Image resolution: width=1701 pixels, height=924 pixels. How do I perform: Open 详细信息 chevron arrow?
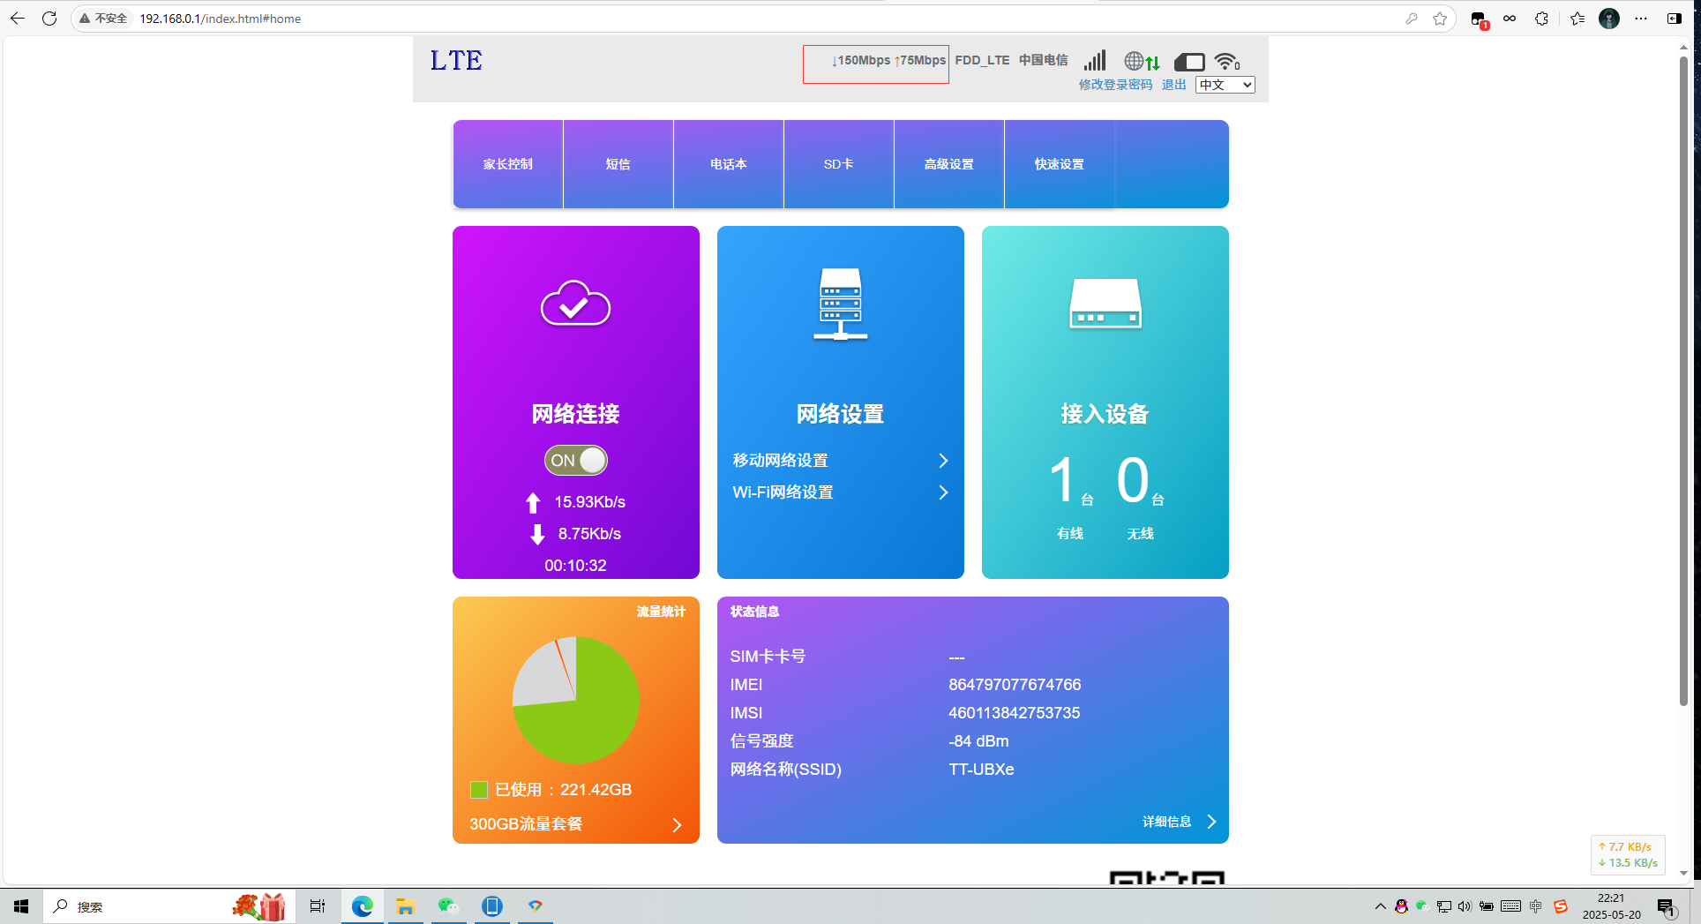[x=1211, y=822]
